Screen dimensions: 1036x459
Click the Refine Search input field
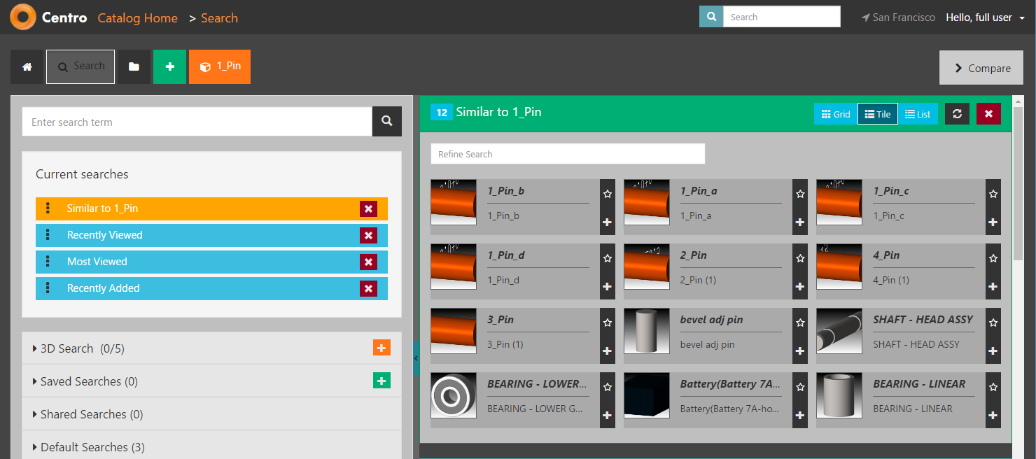567,154
